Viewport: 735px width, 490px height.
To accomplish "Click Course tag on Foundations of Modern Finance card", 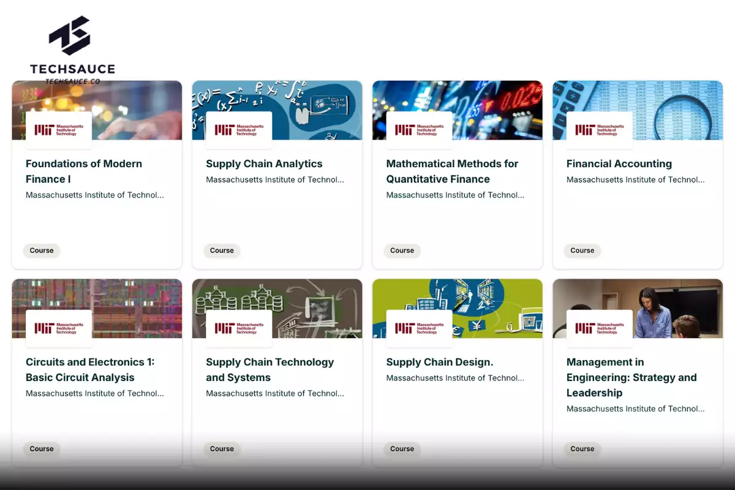I will (x=42, y=251).
